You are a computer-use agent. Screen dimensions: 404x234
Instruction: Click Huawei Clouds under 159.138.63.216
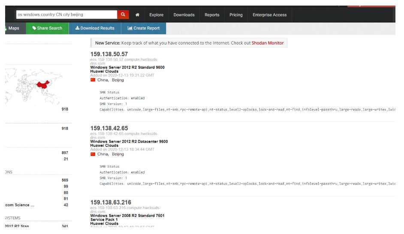pos(104,223)
